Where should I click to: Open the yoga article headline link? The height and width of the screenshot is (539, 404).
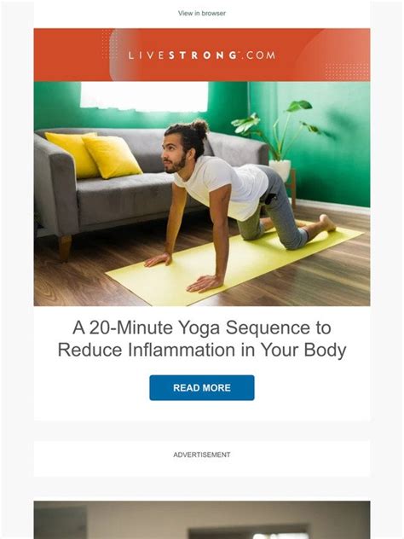(x=202, y=339)
